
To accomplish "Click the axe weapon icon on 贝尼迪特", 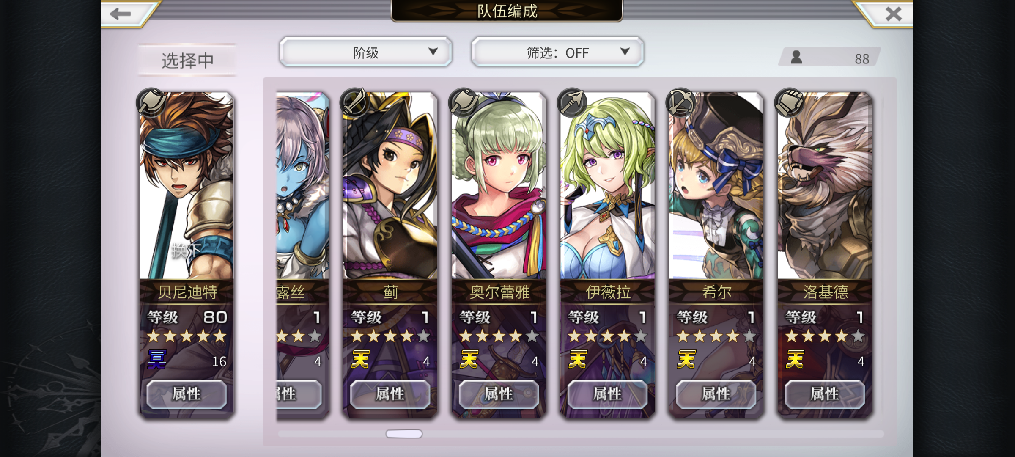I will [151, 102].
